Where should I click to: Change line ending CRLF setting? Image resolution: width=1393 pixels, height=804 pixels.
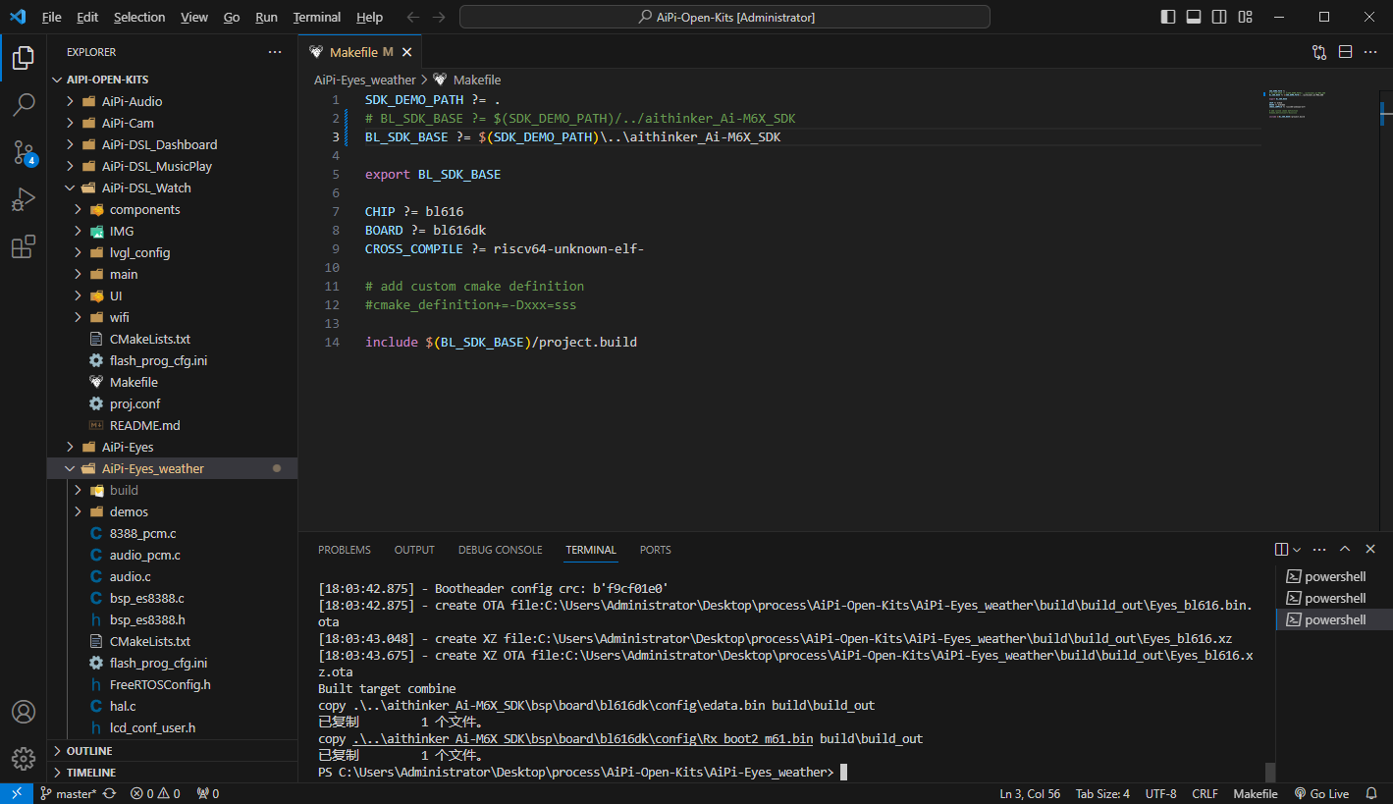(1205, 793)
